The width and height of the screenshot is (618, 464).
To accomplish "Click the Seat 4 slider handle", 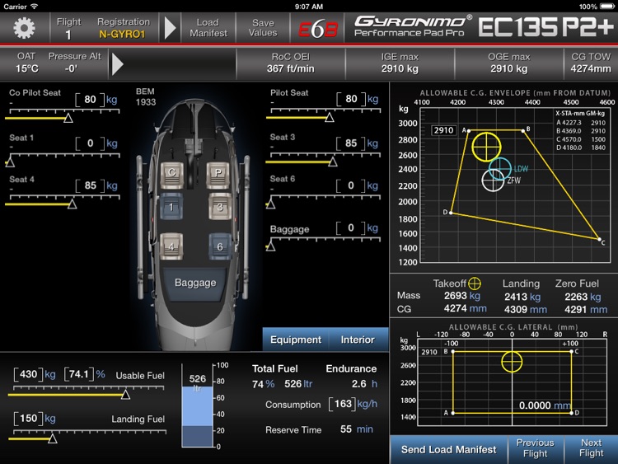I will point(73,204).
